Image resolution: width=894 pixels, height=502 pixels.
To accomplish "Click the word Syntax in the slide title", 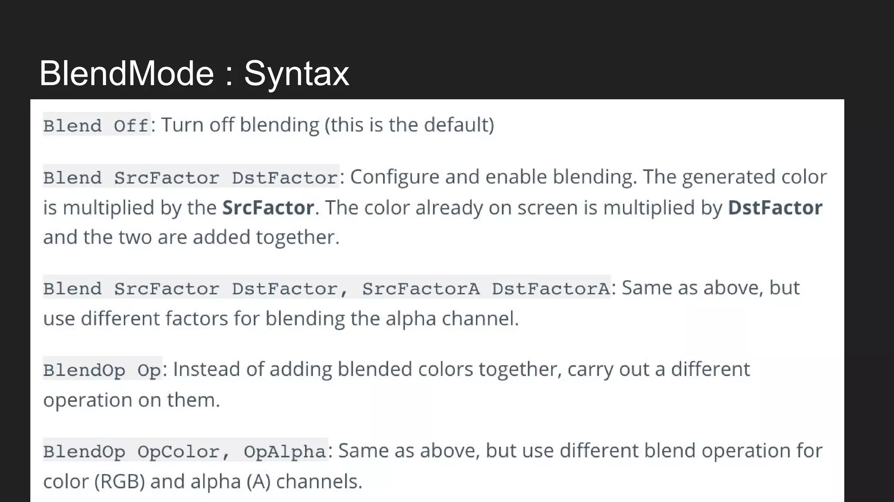I will tap(296, 73).
